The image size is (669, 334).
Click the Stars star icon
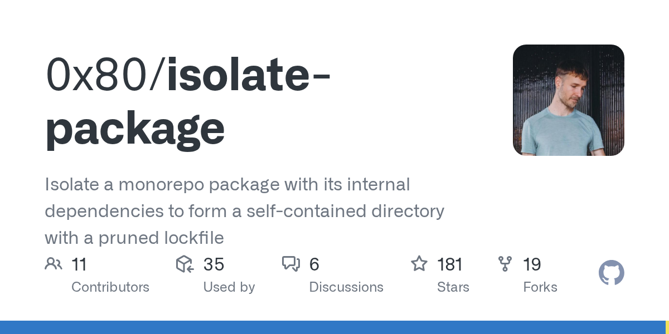[419, 264]
